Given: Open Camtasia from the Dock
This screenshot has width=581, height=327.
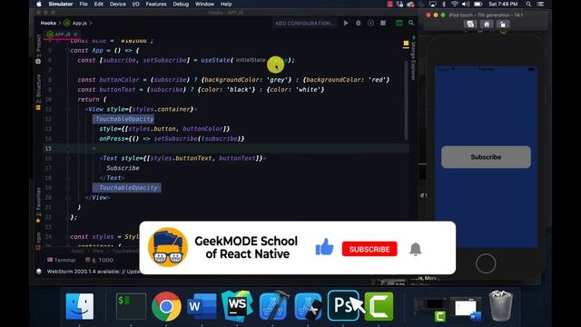Looking at the screenshot, I should [379, 307].
